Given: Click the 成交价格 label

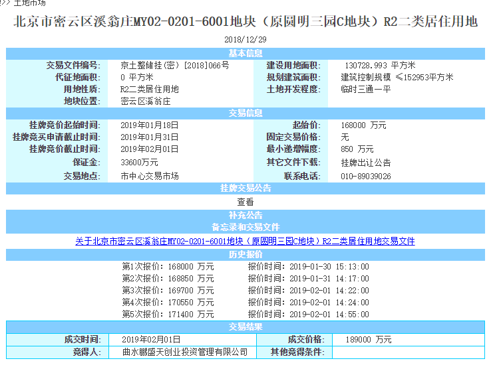Looking at the screenshot, I should pos(306,340).
